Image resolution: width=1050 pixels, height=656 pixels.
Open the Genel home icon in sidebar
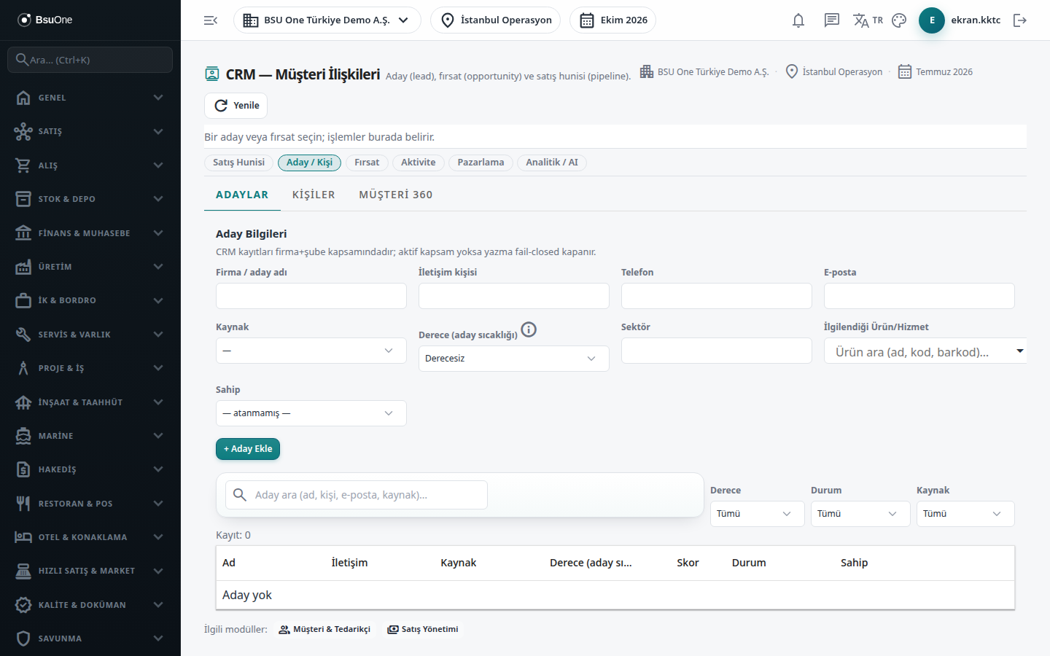(23, 98)
